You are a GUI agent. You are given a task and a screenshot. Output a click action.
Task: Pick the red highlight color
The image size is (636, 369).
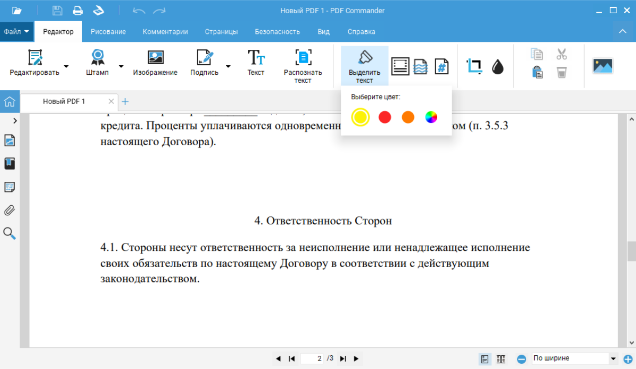(x=385, y=117)
